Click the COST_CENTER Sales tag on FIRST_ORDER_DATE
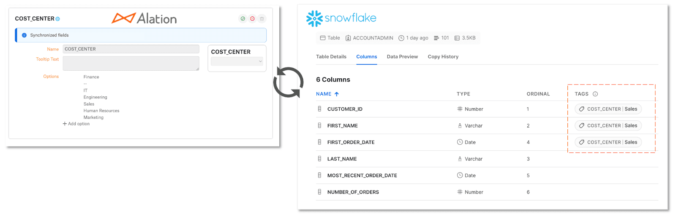This screenshot has height=218, width=676. point(608,142)
